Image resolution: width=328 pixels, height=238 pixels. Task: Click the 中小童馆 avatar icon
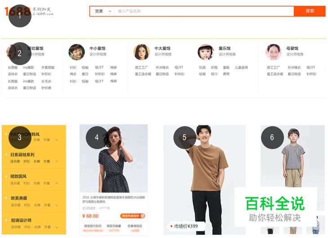point(76,52)
